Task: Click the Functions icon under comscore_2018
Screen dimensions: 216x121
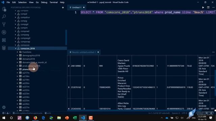Action: click(20, 52)
